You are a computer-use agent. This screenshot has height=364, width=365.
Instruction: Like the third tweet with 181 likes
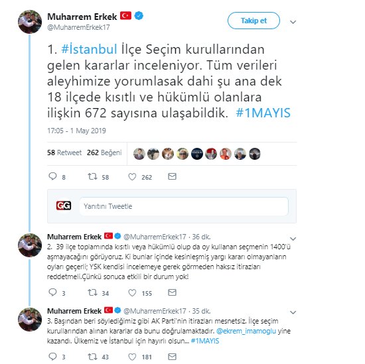point(132,357)
